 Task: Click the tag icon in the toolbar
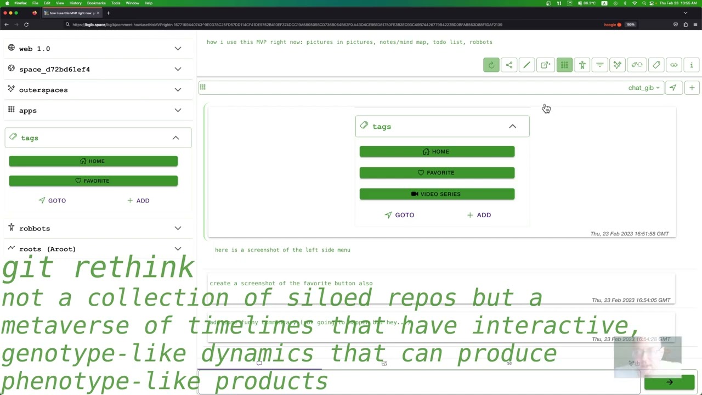(656, 65)
